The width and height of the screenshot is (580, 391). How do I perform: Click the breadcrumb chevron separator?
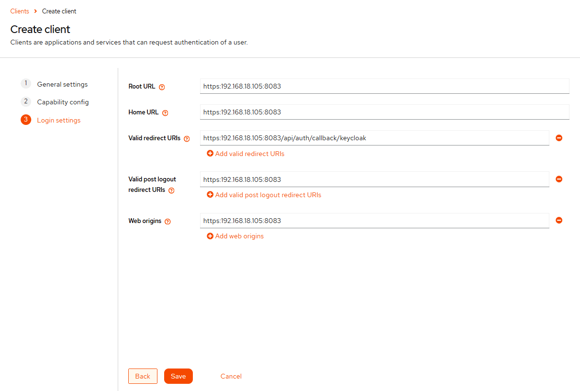[x=36, y=11]
